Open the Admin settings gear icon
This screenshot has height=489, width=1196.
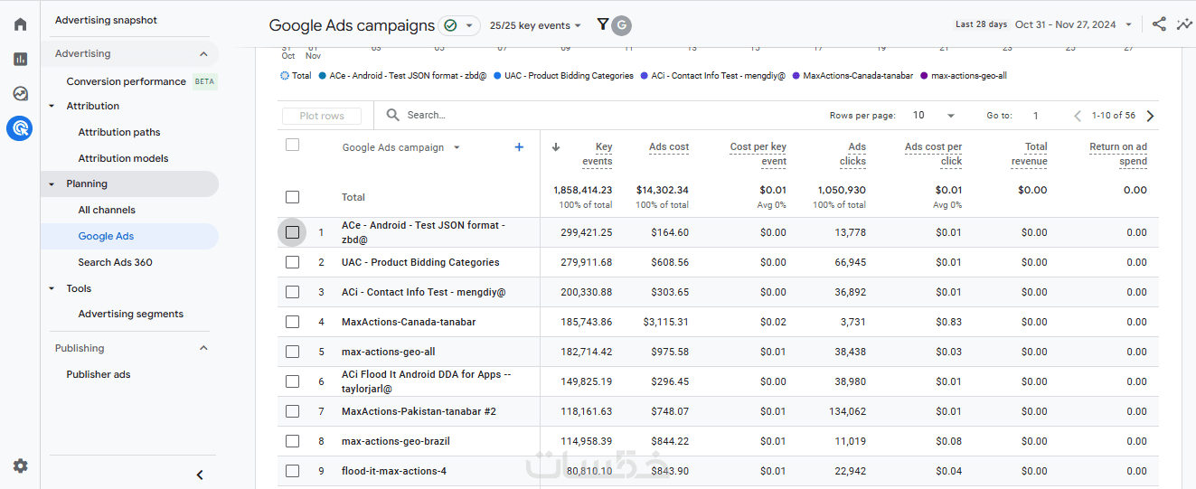[x=20, y=466]
